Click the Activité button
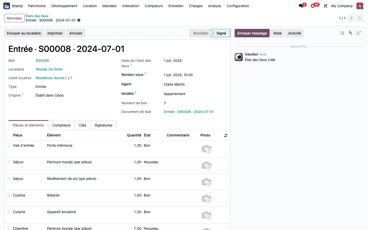This screenshot has width=368, height=230. coord(295,33)
